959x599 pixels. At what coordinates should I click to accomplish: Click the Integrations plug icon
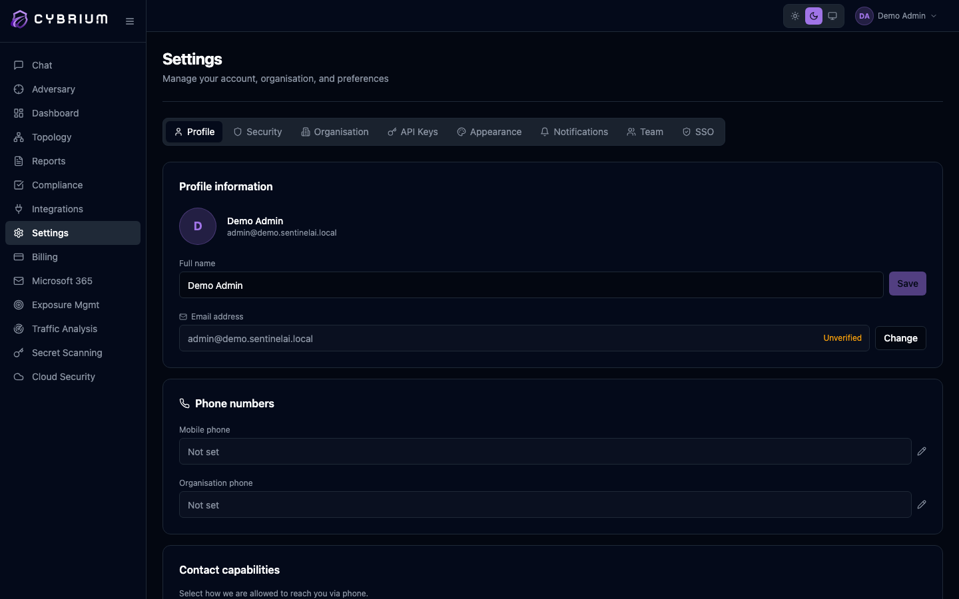pyautogui.click(x=19, y=209)
